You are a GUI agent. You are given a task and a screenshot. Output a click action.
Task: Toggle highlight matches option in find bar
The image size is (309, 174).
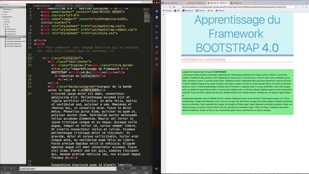[17, 168]
